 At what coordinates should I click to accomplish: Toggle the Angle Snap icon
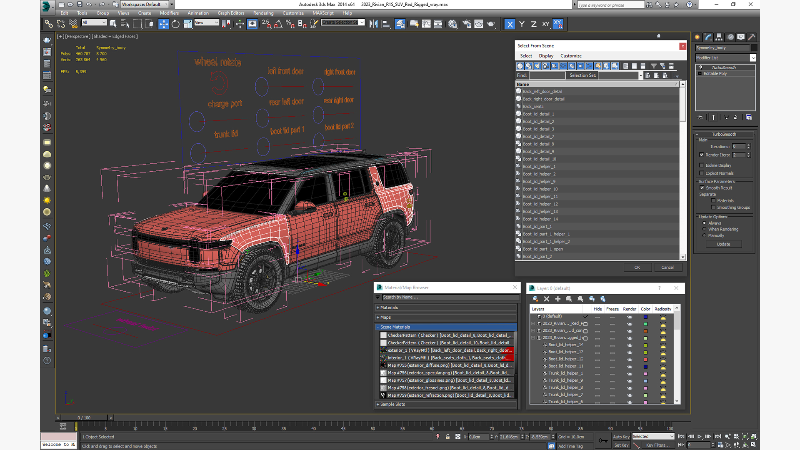[x=278, y=24]
